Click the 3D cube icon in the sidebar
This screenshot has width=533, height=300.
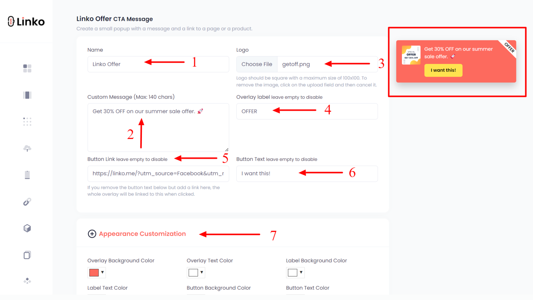click(x=27, y=228)
